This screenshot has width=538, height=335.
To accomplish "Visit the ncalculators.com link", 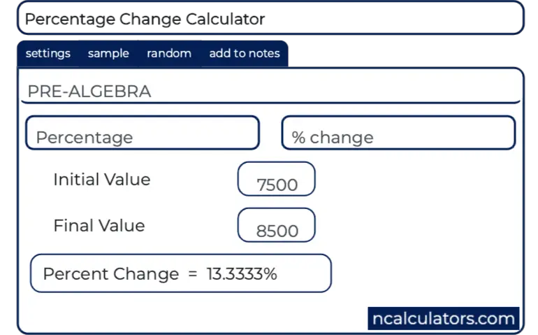I will (444, 319).
